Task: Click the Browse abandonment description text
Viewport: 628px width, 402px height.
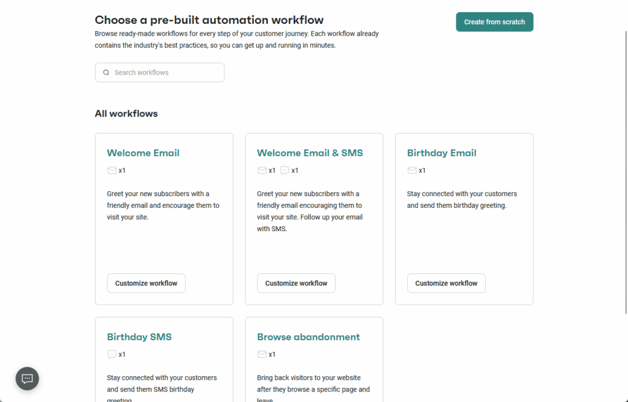Action: pyautogui.click(x=313, y=387)
